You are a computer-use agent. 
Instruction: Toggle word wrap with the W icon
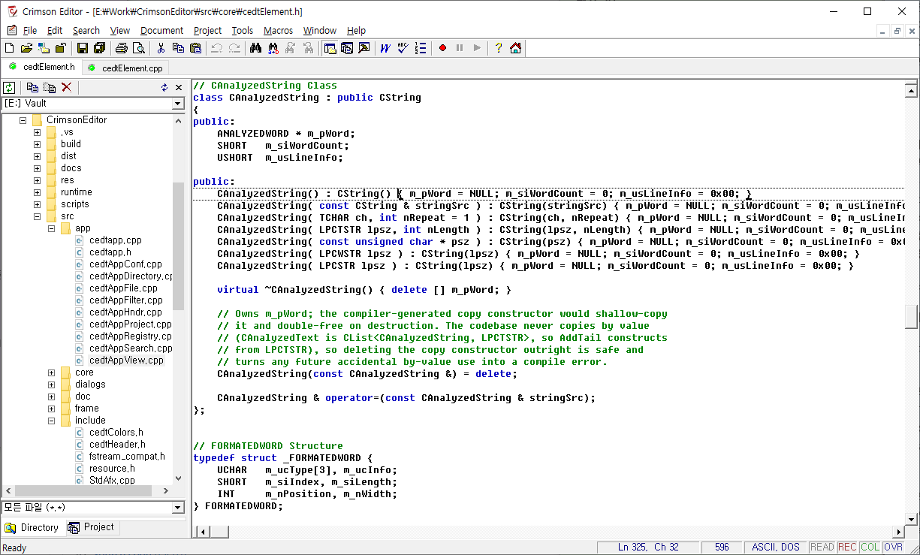pyautogui.click(x=386, y=48)
